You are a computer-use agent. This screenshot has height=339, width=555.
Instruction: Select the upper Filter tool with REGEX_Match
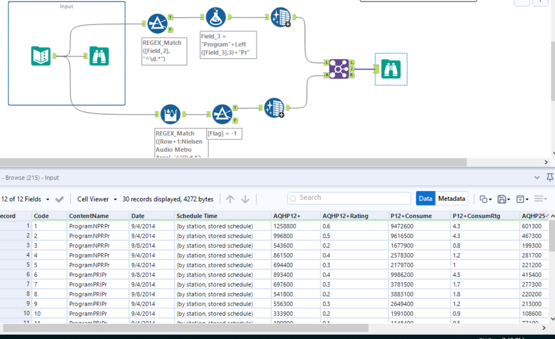pos(158,24)
